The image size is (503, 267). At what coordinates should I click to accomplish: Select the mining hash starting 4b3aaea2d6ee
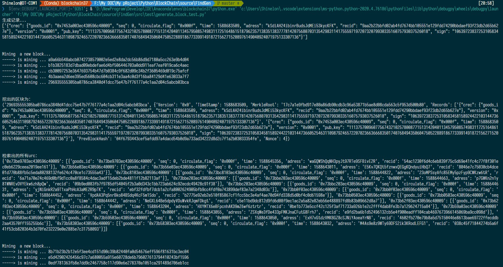[119, 77]
